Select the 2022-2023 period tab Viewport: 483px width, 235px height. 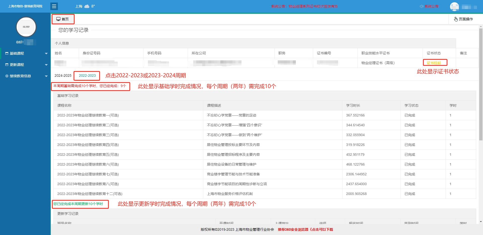pyautogui.click(x=87, y=75)
